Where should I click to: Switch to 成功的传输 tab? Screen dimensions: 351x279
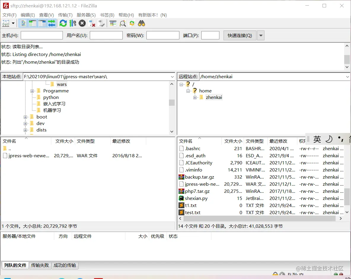65,265
